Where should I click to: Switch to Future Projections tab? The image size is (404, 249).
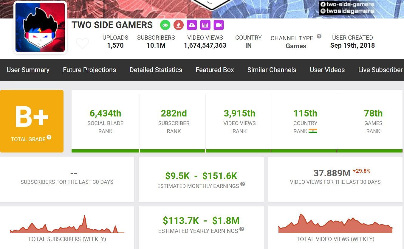tap(89, 70)
